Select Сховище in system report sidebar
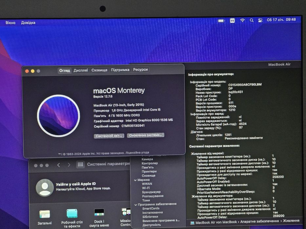This screenshot has width=306, height=229. click(x=149, y=176)
